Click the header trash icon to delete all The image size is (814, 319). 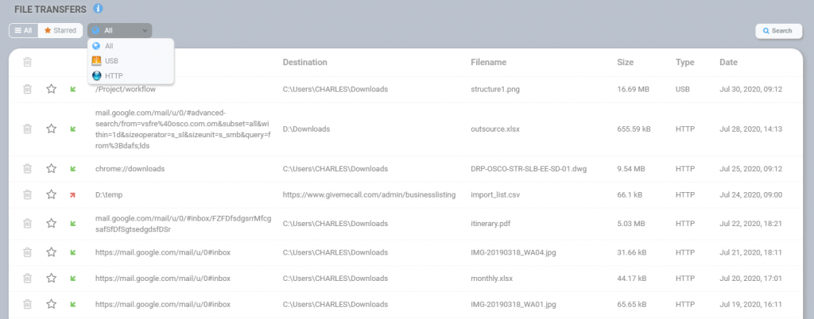[x=28, y=62]
